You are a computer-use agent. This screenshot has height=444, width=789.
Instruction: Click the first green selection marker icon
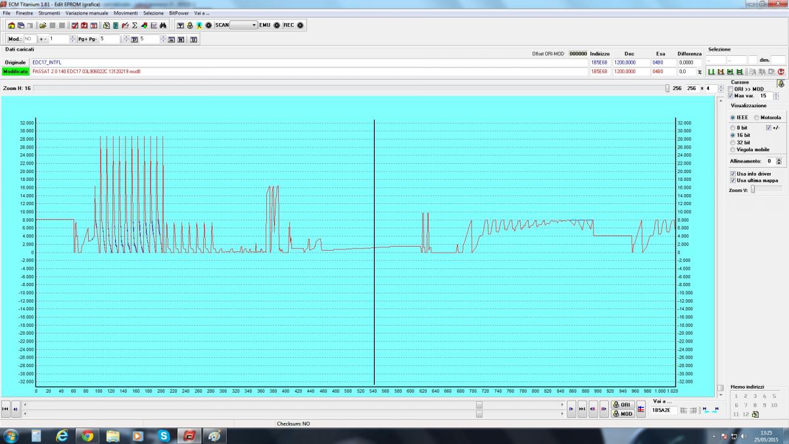click(711, 72)
